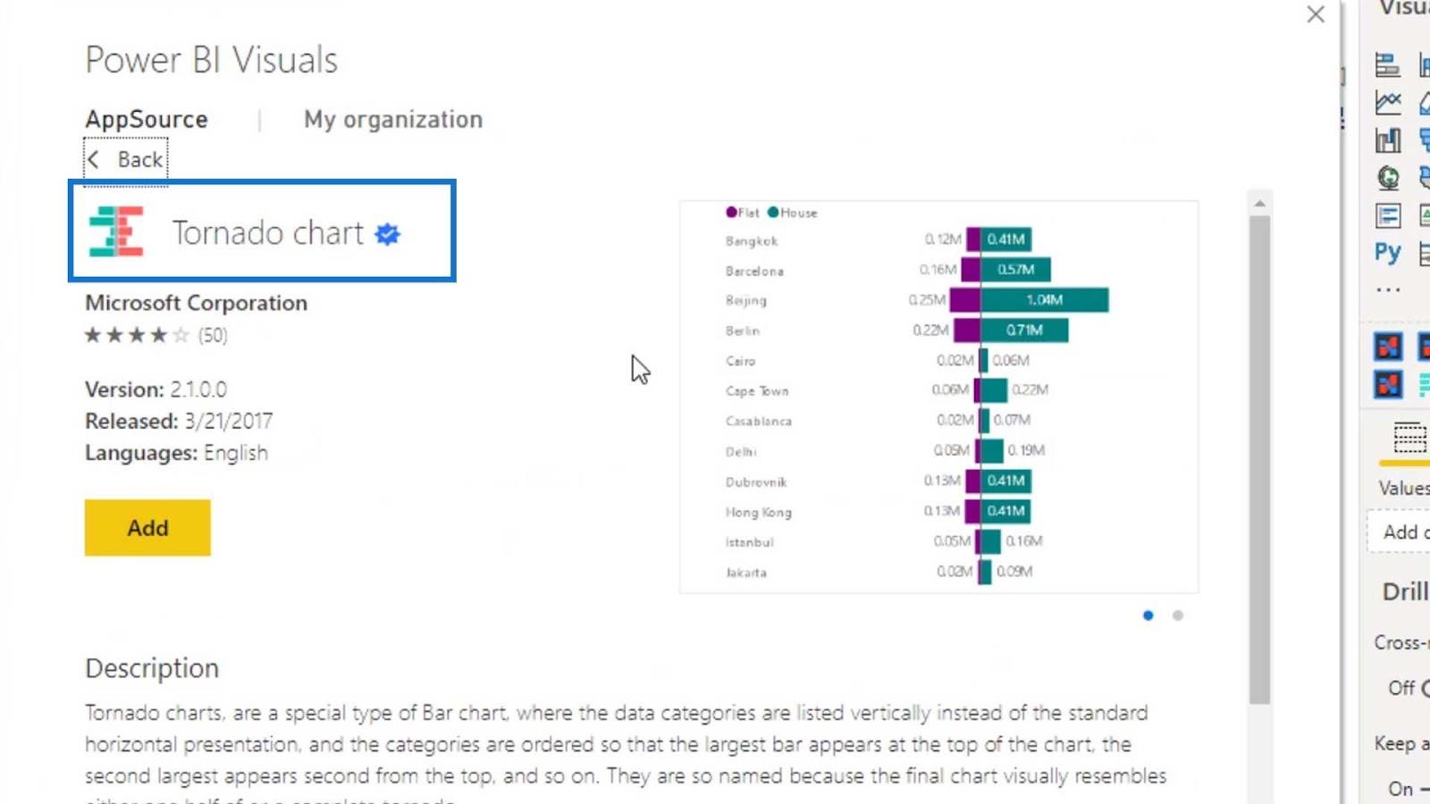The height and width of the screenshot is (804, 1430).
Task: Select the line chart visualization icon
Action: [1388, 103]
